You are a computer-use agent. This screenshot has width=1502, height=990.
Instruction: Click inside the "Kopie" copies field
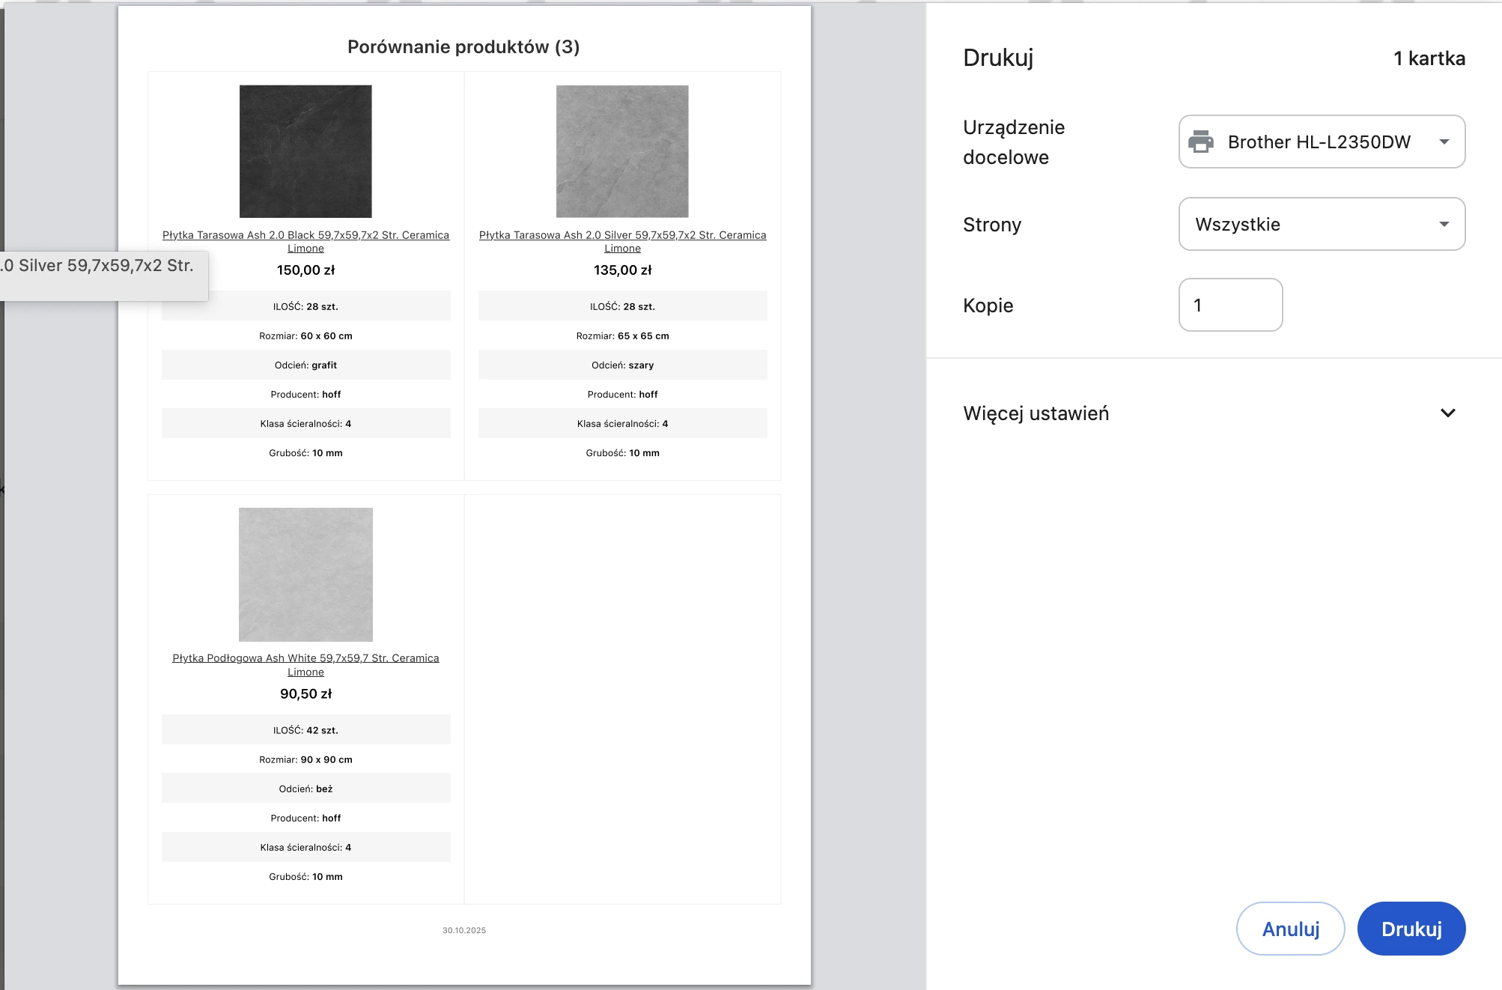pos(1230,305)
